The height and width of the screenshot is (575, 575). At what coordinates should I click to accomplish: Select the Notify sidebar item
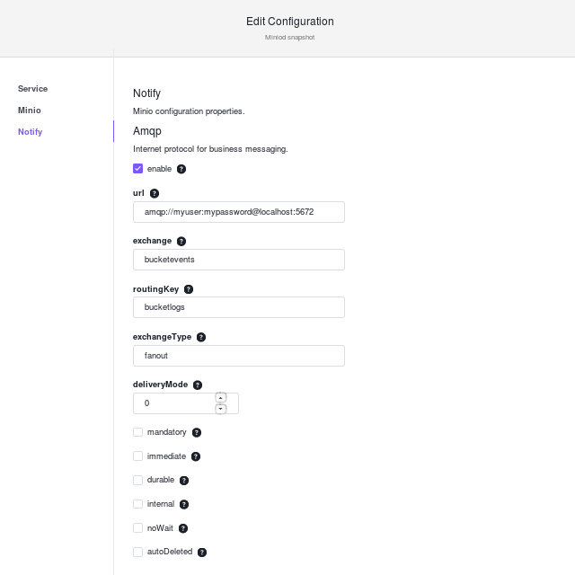point(30,132)
